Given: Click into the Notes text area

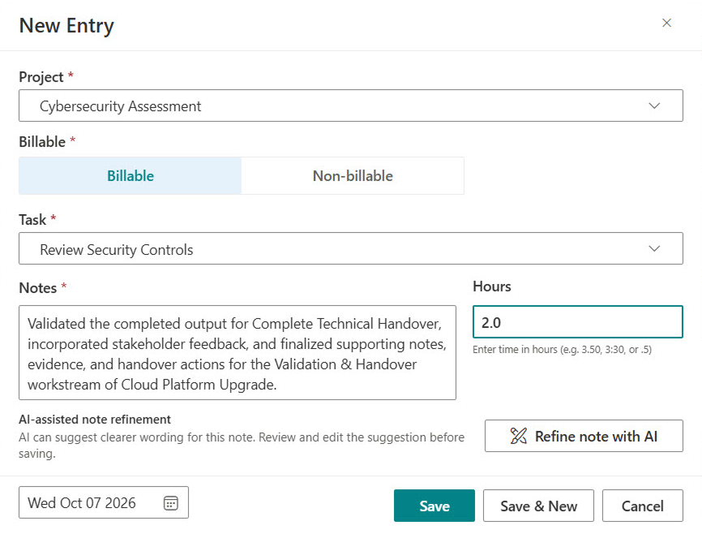Looking at the screenshot, I should 238,353.
